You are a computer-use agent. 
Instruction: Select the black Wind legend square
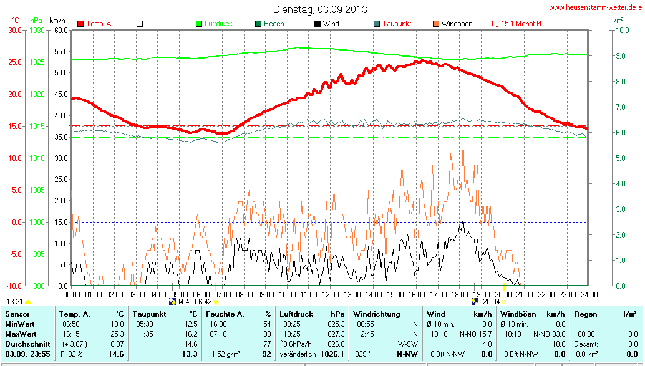[x=317, y=24]
